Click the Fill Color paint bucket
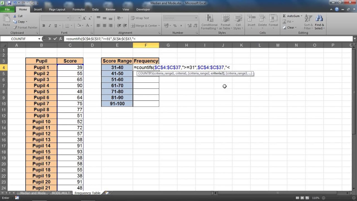The height and width of the screenshot is (201, 357). point(79,25)
